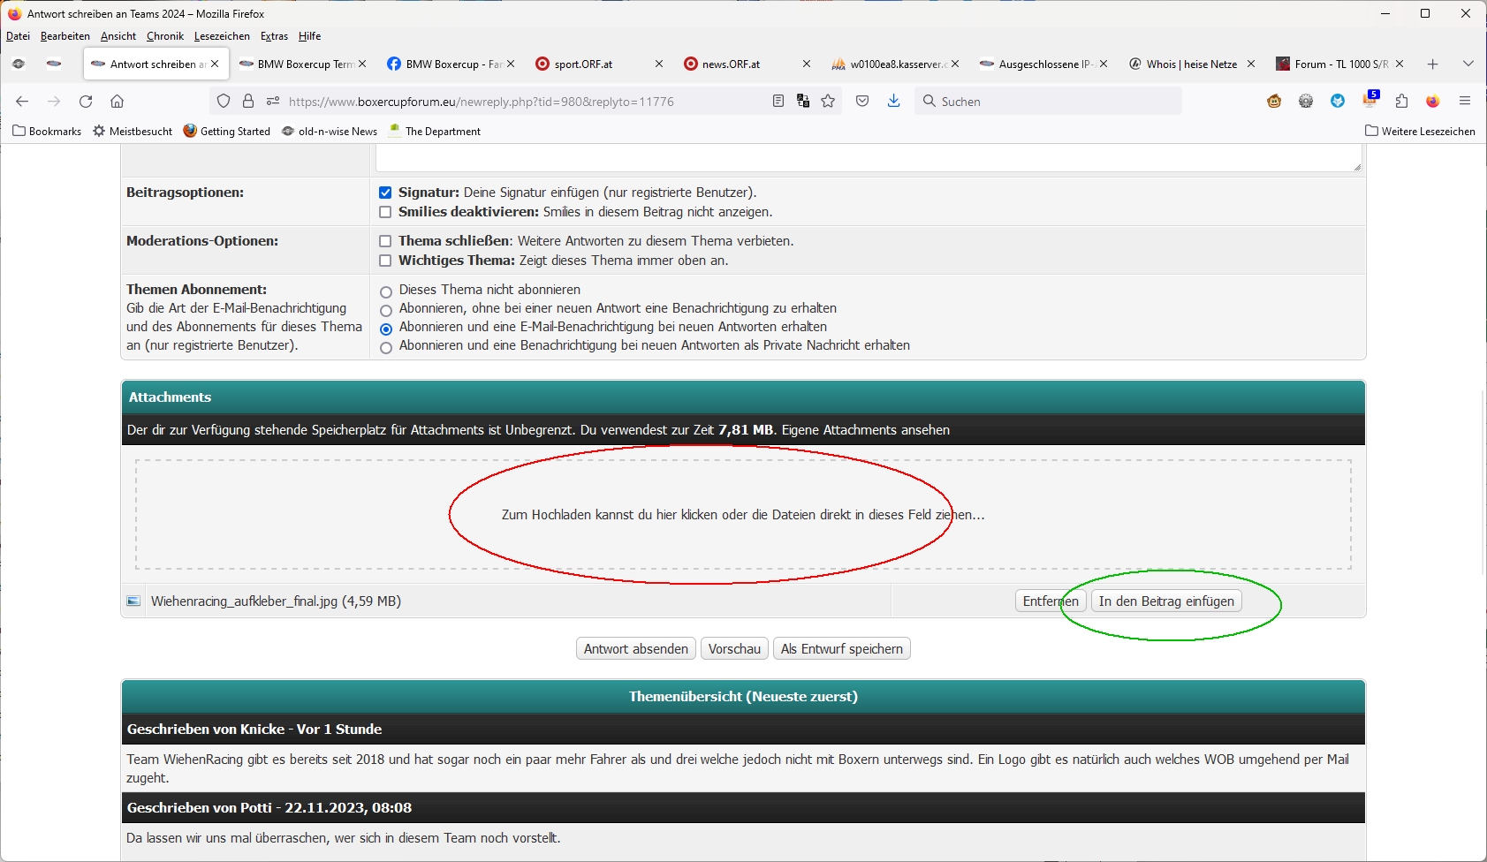Open Firefox downloads panel
This screenshot has height=862, width=1487.
[894, 102]
